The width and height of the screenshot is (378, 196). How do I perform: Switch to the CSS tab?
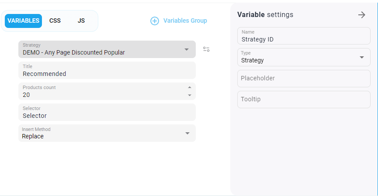[x=55, y=21]
